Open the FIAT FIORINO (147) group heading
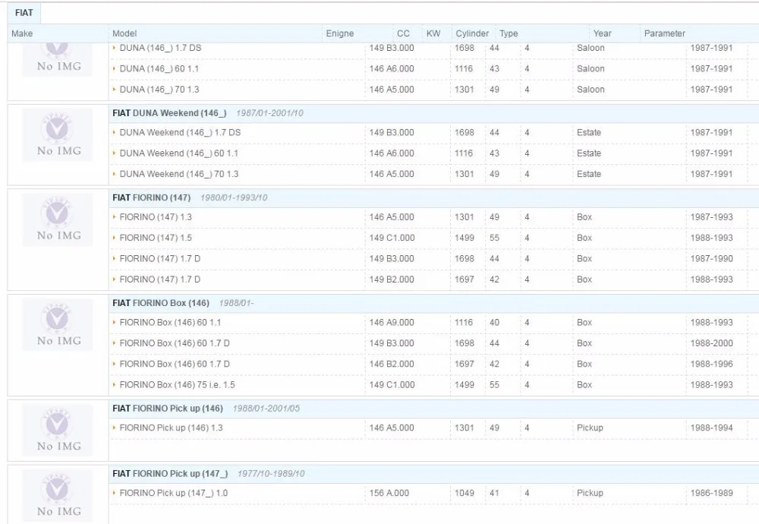 point(152,197)
